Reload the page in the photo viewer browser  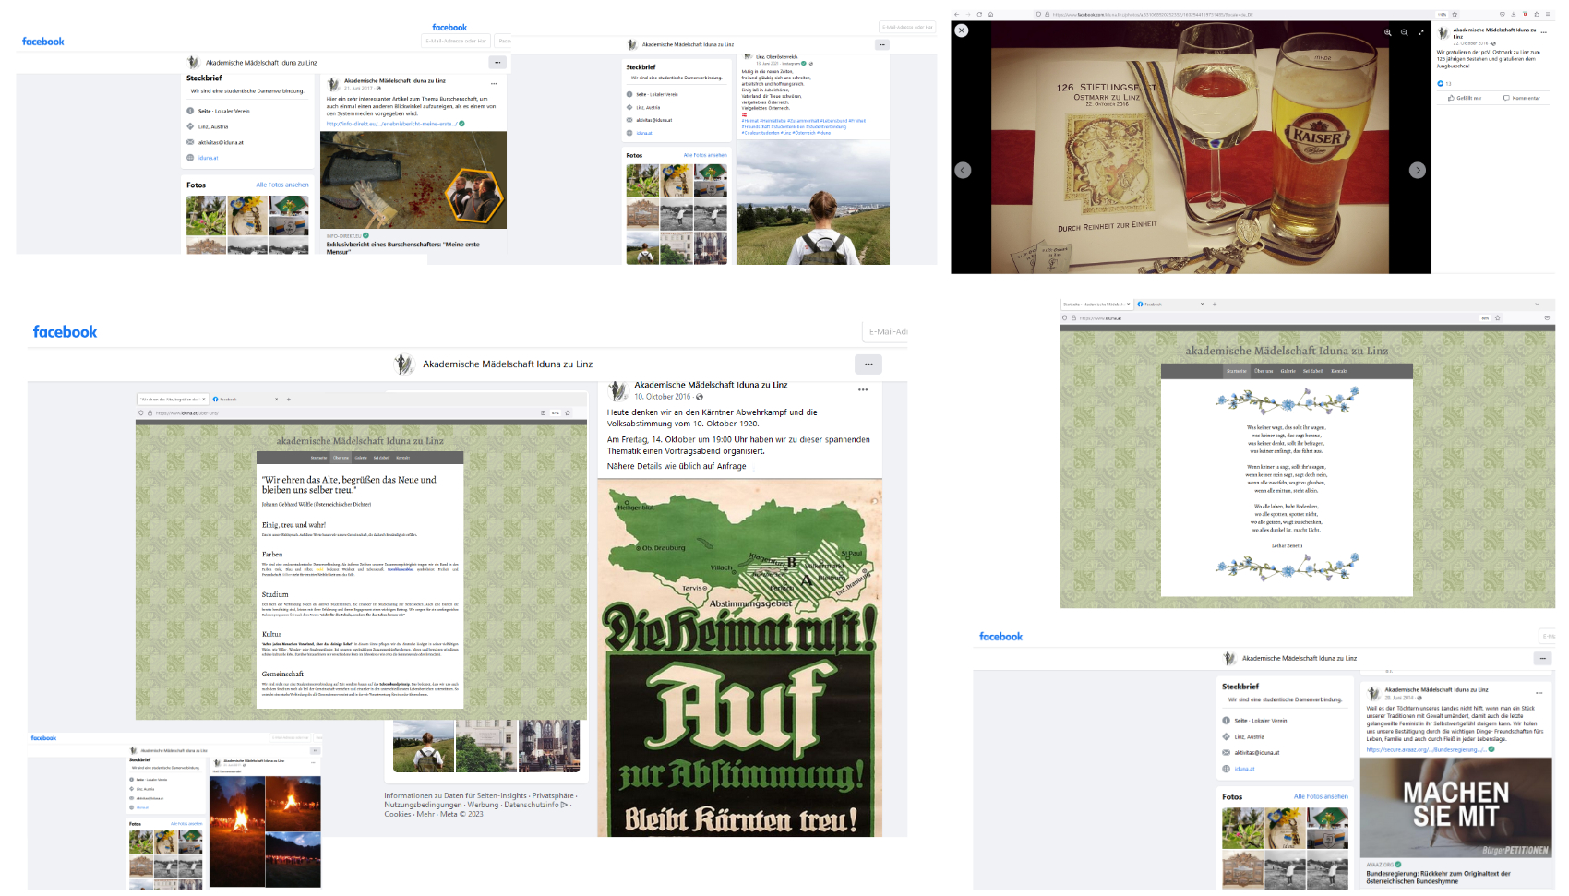(979, 14)
